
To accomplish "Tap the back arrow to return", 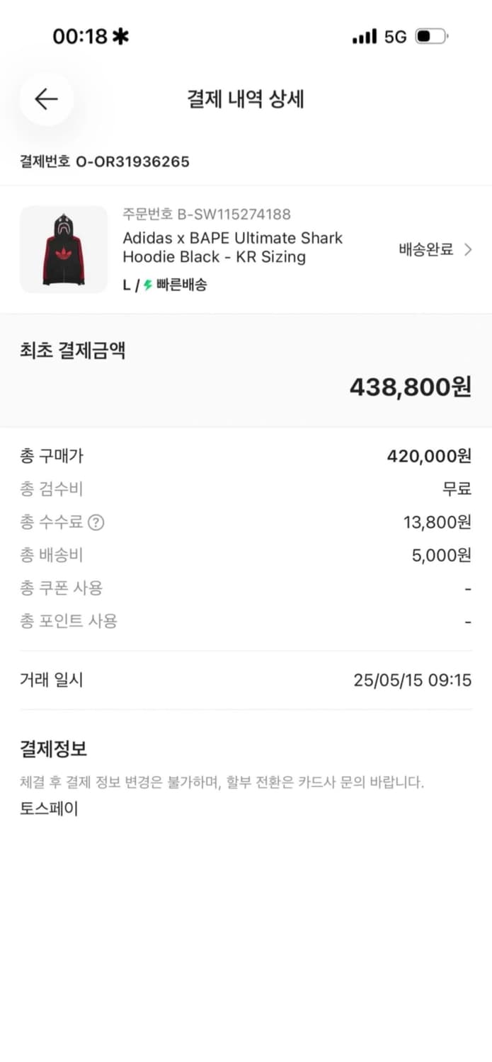I will (45, 99).
